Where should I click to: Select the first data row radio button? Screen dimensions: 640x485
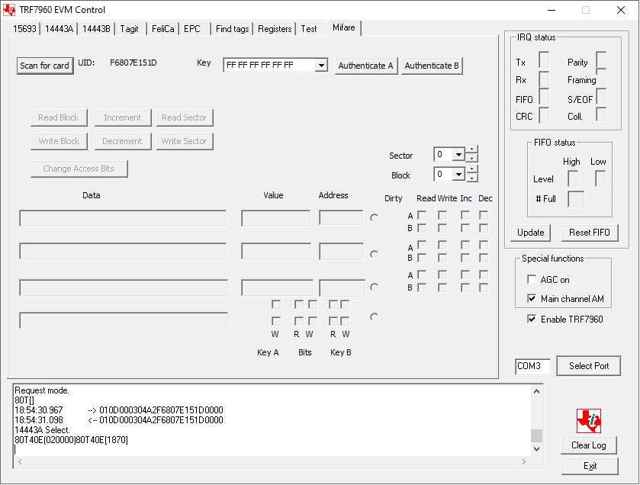pyautogui.click(x=374, y=218)
